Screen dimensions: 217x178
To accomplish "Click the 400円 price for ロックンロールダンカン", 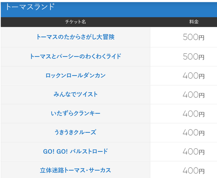I will pos(194,76).
